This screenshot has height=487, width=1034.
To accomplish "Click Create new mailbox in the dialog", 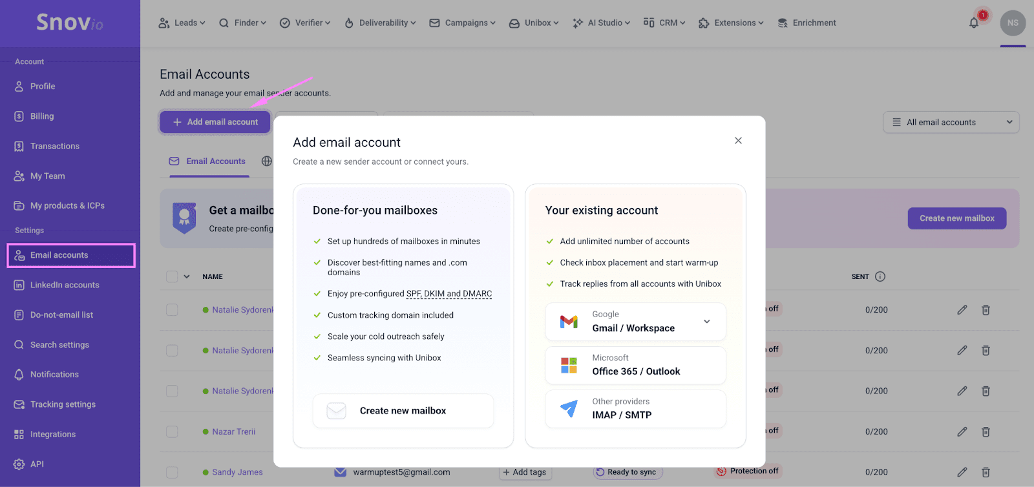I will click(403, 411).
